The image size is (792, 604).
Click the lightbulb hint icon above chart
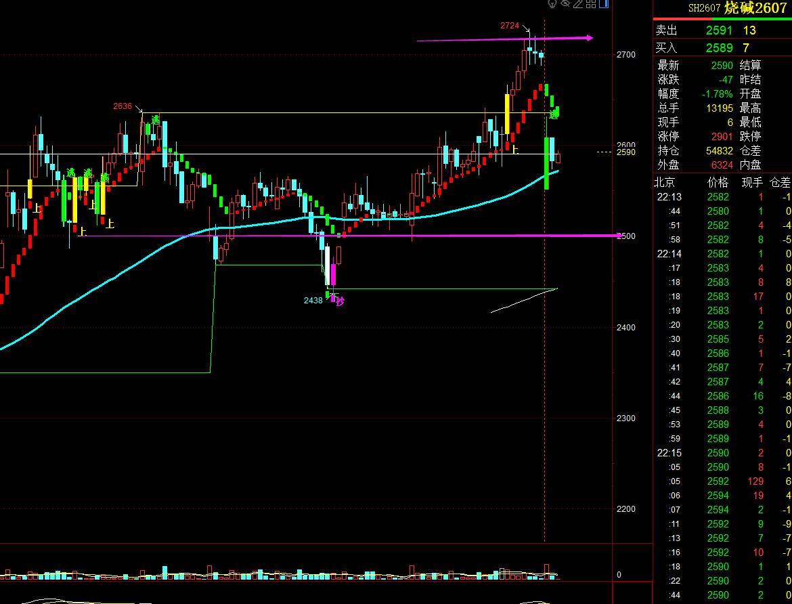[x=552, y=4]
